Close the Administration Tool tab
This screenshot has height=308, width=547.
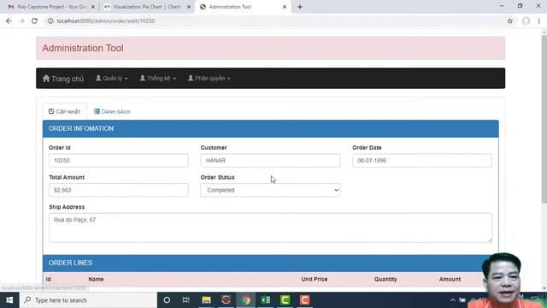pos(285,7)
